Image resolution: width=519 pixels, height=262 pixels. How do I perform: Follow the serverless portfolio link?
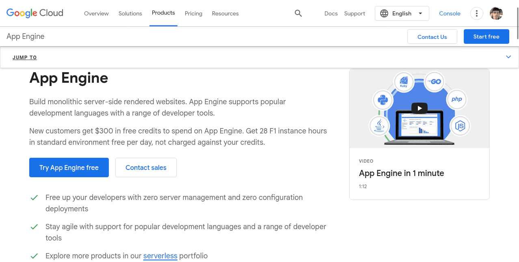(160, 256)
